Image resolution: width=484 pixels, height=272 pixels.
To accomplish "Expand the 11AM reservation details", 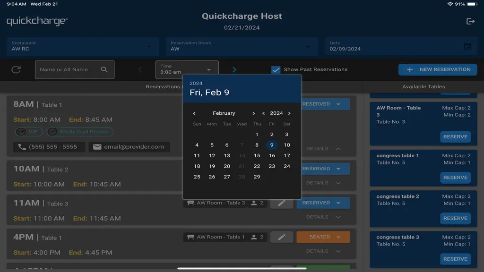I will tap(323, 217).
